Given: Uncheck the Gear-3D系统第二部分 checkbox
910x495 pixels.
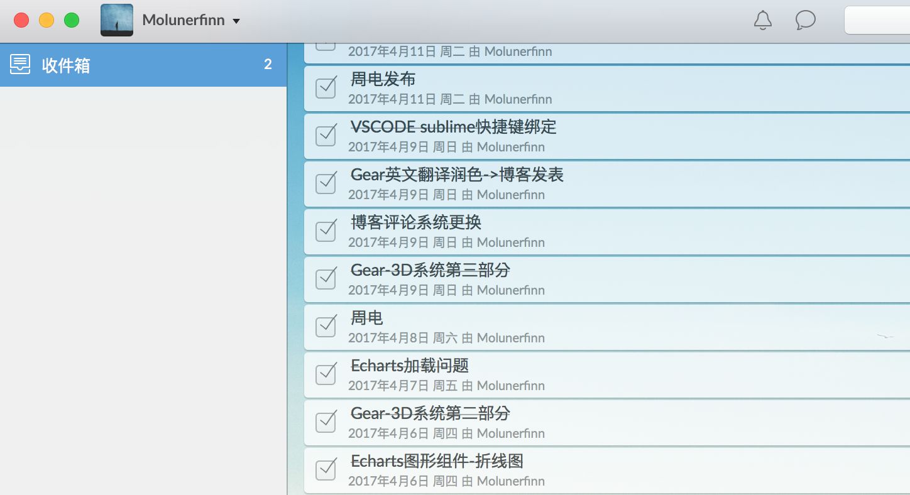Looking at the screenshot, I should [326, 421].
